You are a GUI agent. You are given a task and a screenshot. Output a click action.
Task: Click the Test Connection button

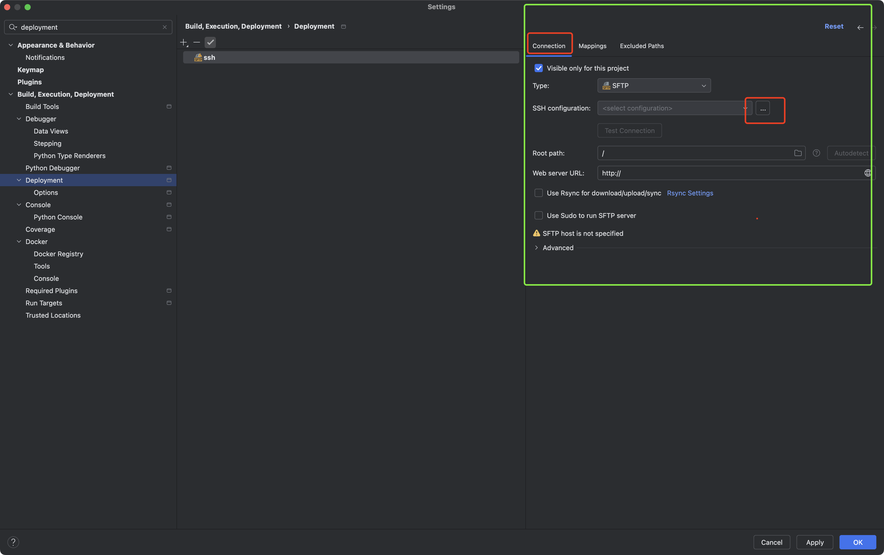point(629,130)
